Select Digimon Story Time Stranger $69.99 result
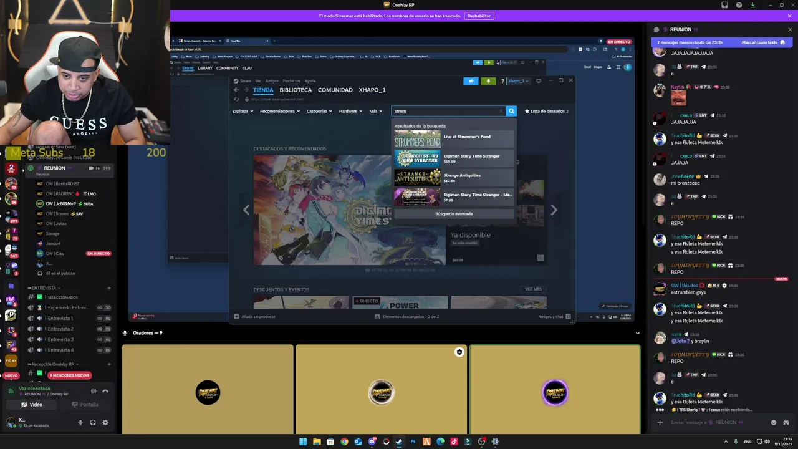This screenshot has width=798, height=449. (454, 158)
